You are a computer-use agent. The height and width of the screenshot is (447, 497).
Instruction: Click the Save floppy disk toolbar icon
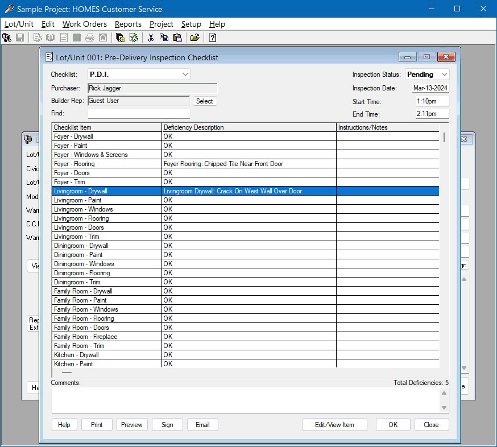[20, 38]
